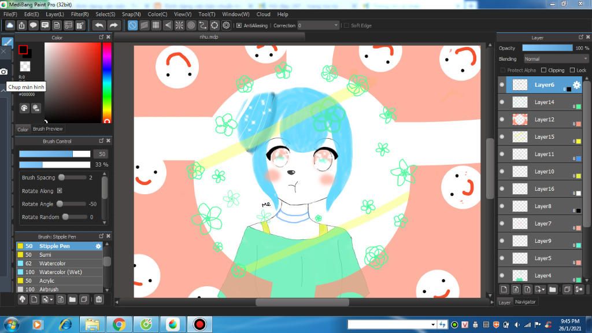The image size is (592, 333).
Task: Duplicate brush in Brush panel
Action: click(x=84, y=299)
